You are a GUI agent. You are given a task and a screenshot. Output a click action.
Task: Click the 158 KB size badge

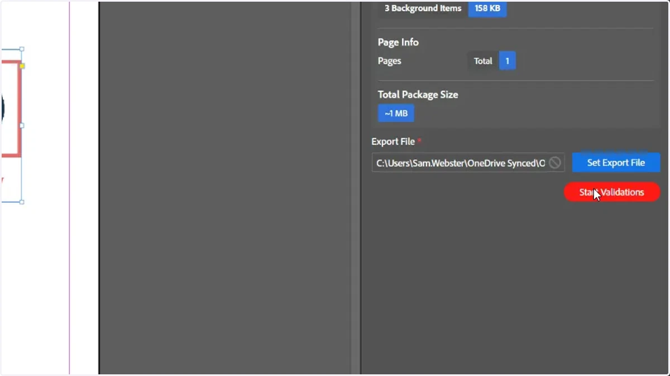[487, 8]
